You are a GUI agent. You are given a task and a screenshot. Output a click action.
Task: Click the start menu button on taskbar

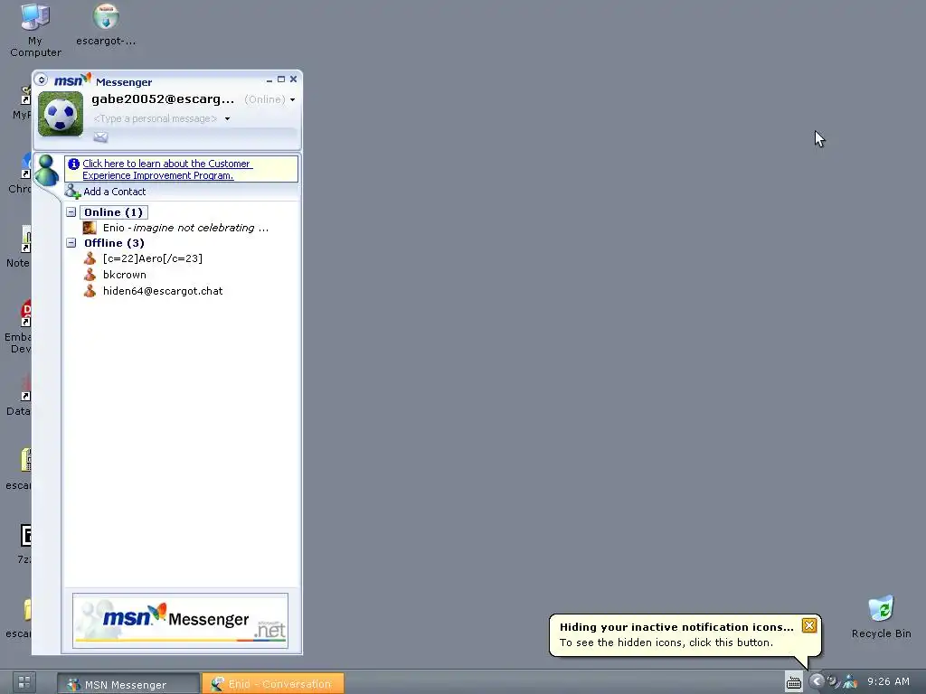click(24, 683)
